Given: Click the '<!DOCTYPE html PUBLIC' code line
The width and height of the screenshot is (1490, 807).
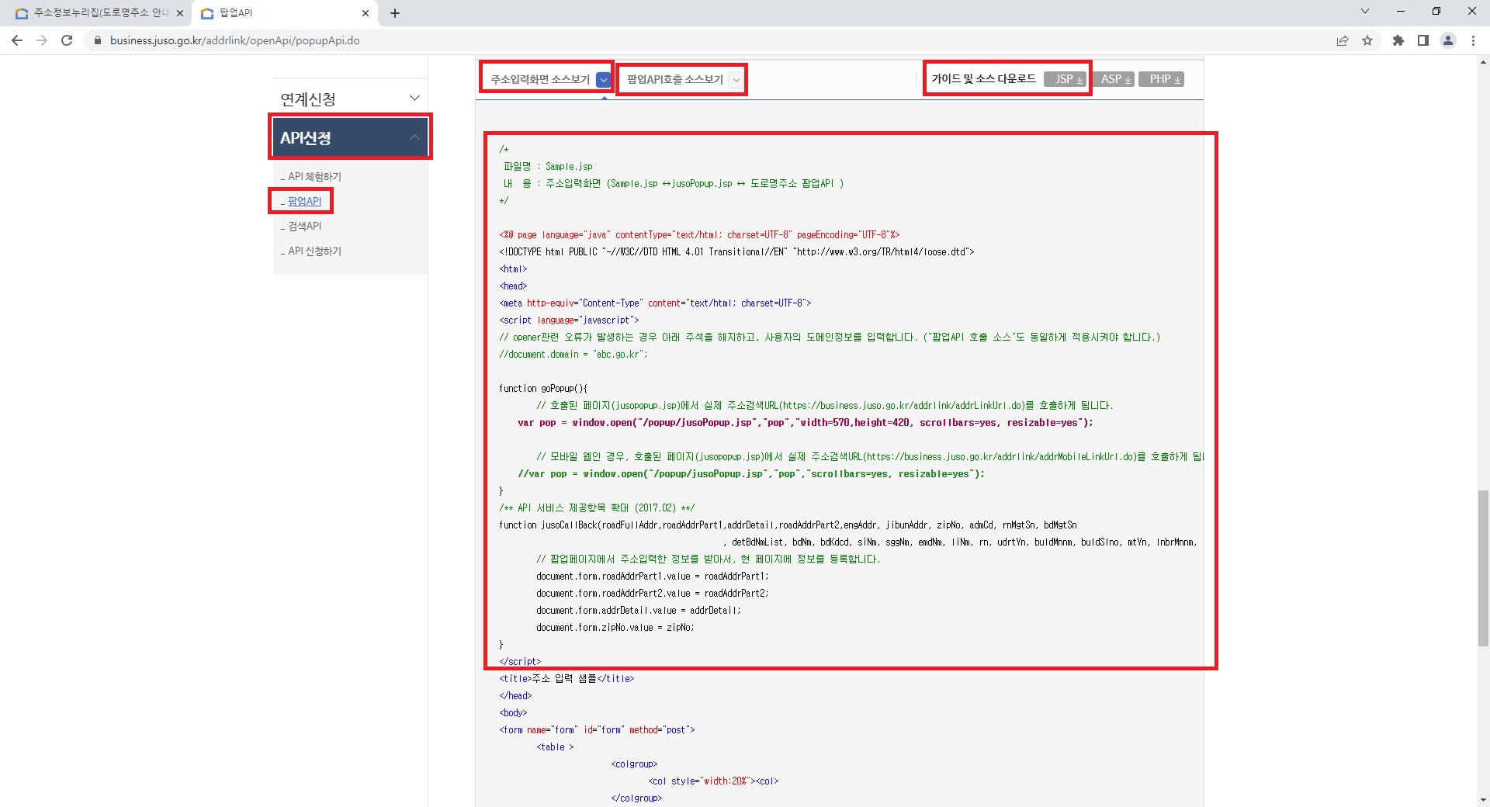Looking at the screenshot, I should 736,252.
